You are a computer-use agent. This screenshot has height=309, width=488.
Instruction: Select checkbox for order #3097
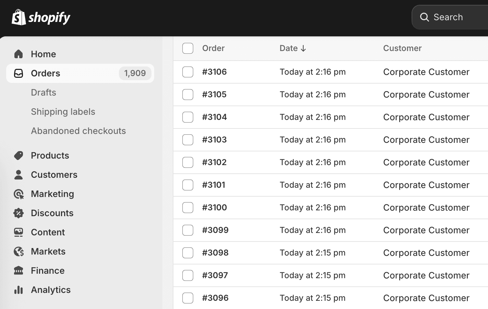click(x=188, y=275)
